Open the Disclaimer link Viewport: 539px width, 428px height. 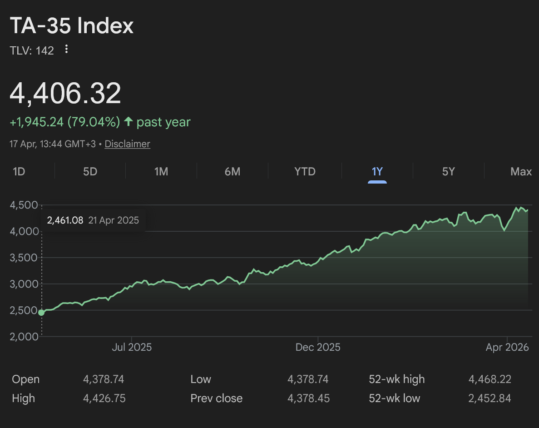click(x=127, y=144)
